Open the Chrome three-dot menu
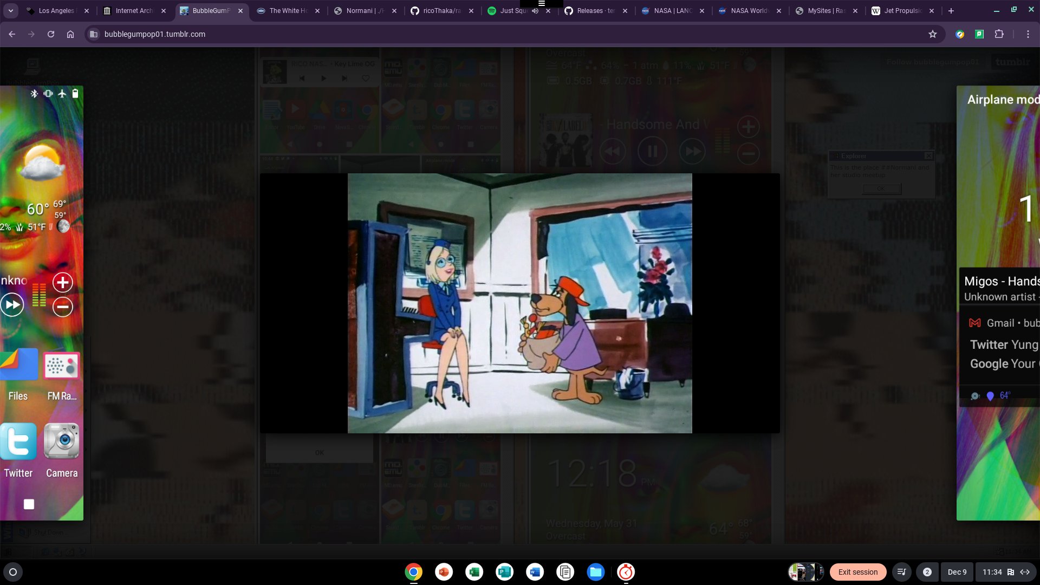Image resolution: width=1040 pixels, height=585 pixels. (x=1028, y=34)
